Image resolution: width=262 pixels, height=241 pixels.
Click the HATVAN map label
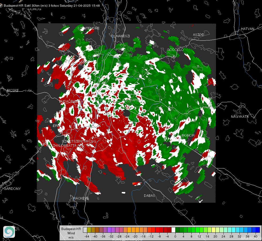pyautogui.click(x=248, y=29)
